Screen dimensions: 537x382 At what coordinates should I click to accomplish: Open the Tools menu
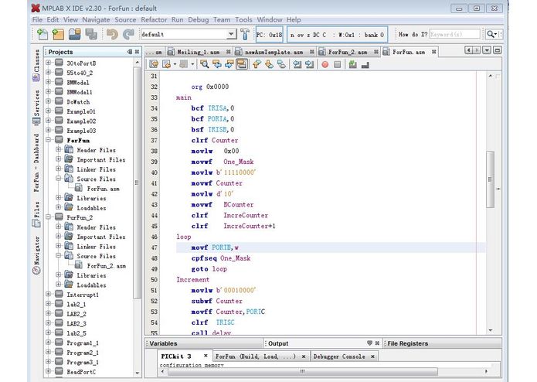pos(243,19)
